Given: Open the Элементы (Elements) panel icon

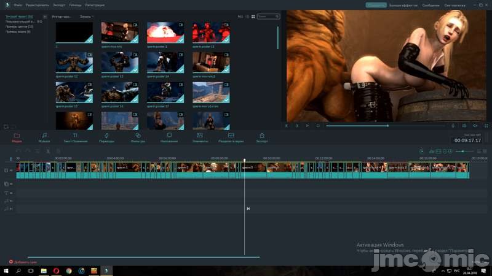Looking at the screenshot, I should click(200, 135).
